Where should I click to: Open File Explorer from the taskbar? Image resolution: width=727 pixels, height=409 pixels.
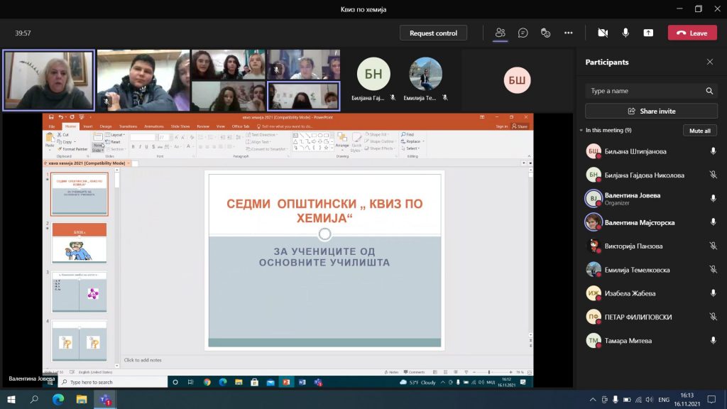click(82, 400)
